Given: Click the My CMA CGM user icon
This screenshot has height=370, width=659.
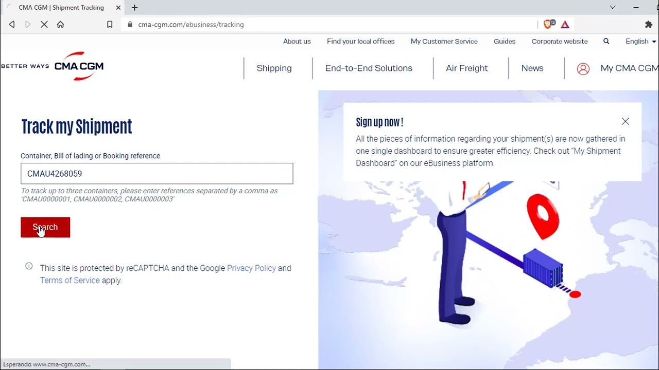Looking at the screenshot, I should [x=583, y=68].
